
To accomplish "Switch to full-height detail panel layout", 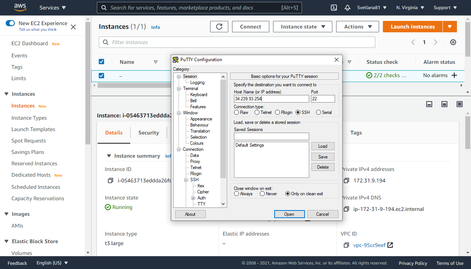I will (x=460, y=104).
